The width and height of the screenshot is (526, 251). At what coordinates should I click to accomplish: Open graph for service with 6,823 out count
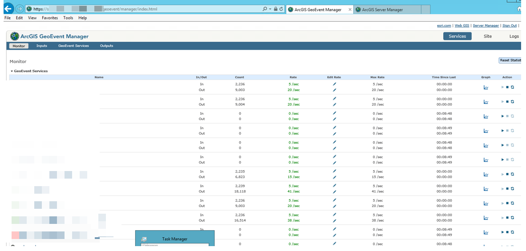point(486,174)
